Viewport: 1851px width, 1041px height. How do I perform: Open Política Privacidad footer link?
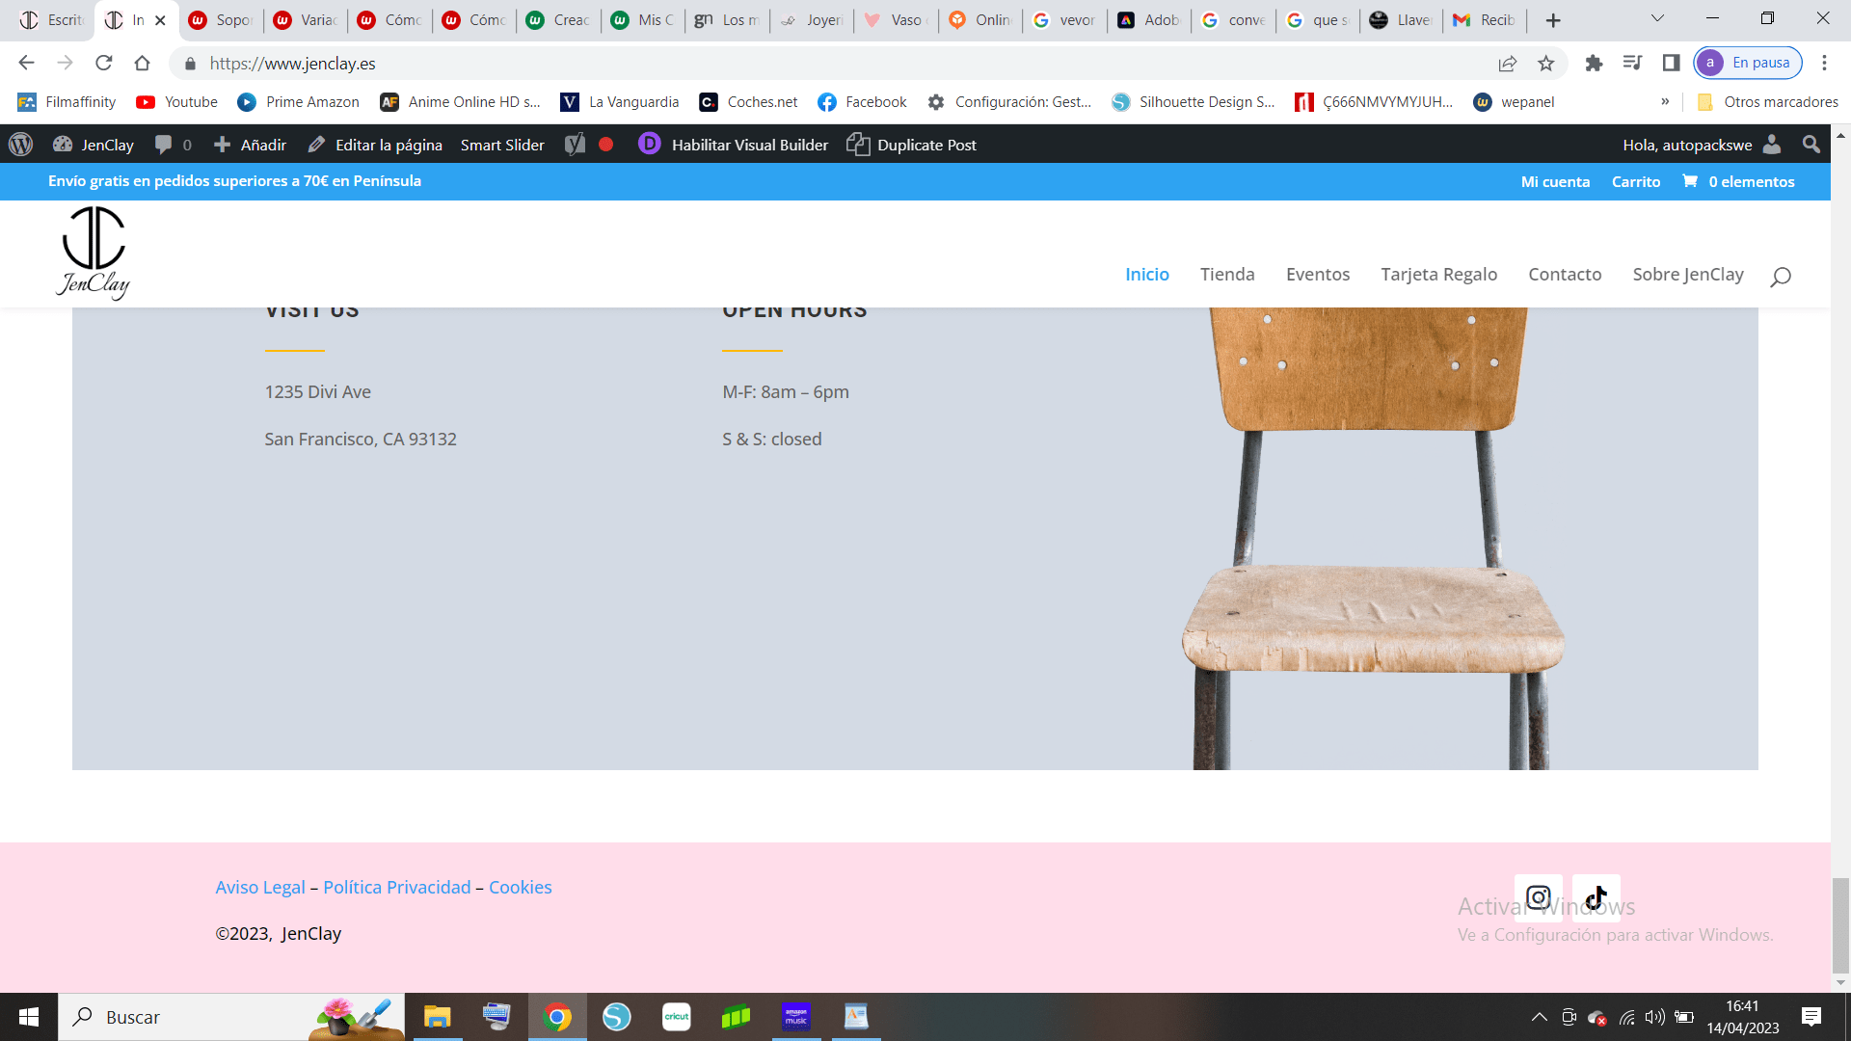pyautogui.click(x=397, y=887)
